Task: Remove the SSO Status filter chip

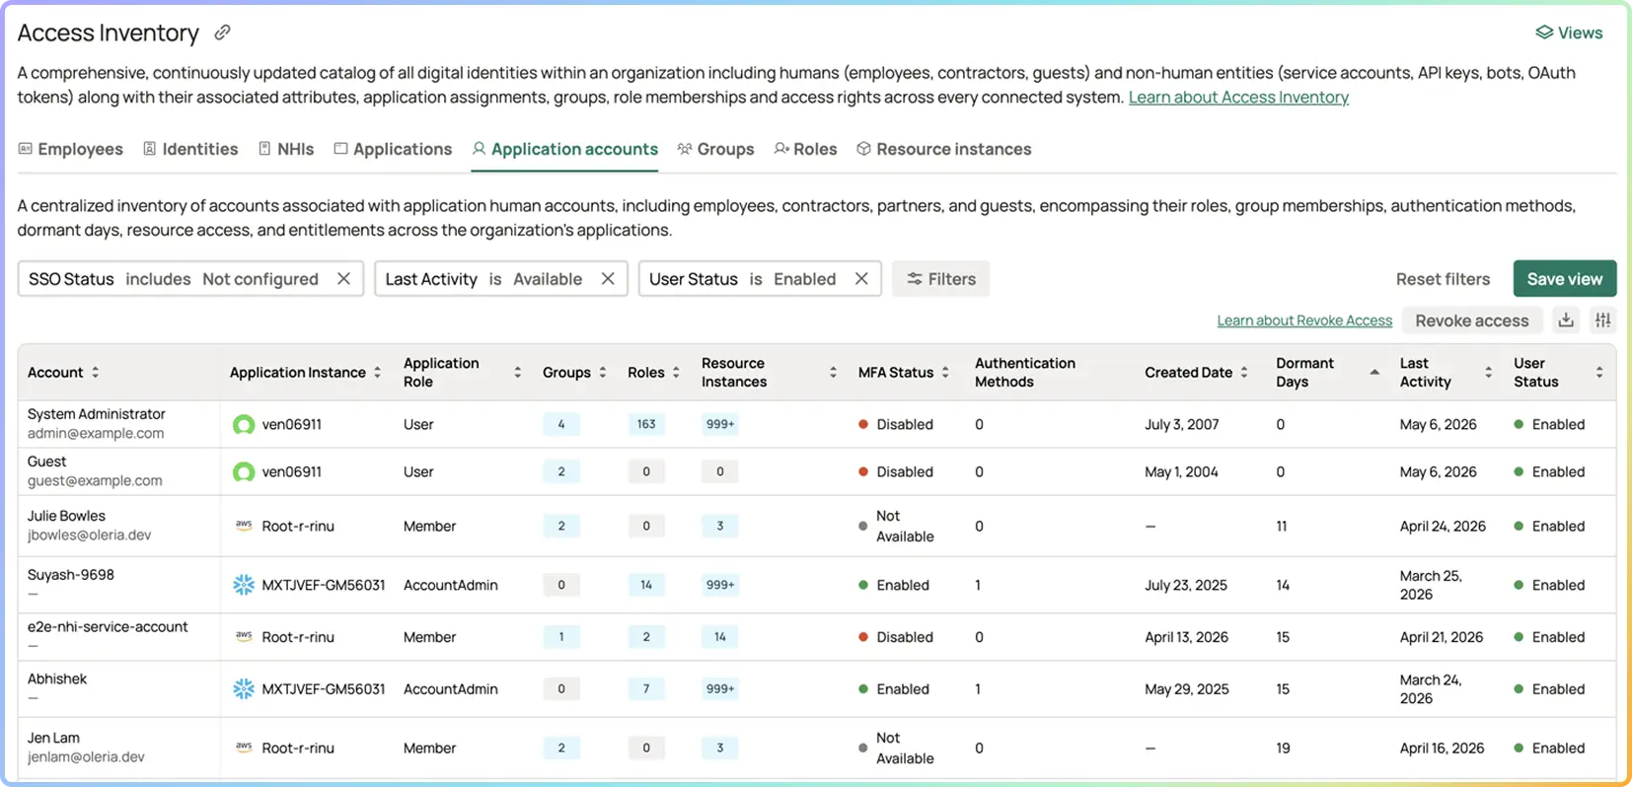Action: pyautogui.click(x=343, y=279)
